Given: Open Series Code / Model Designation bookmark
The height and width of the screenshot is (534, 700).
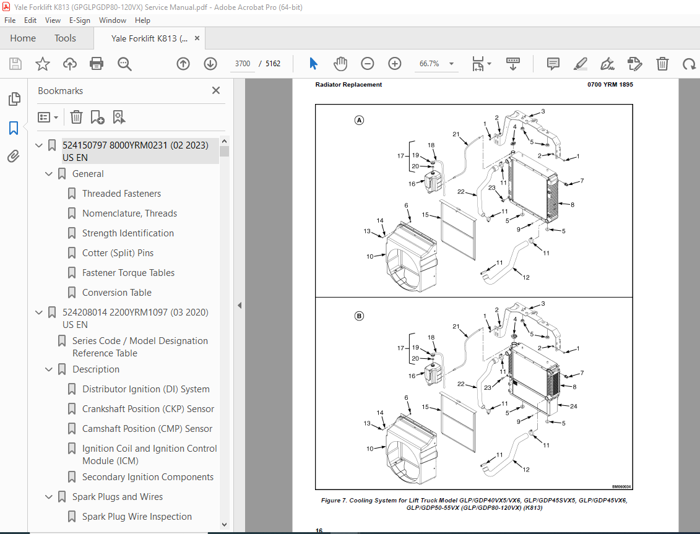Looking at the screenshot, I should coord(140,347).
